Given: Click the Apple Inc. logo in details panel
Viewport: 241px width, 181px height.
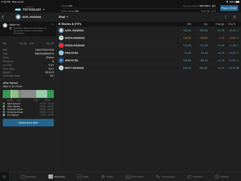Looking at the screenshot, I should (5, 25).
